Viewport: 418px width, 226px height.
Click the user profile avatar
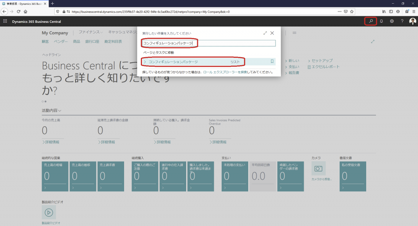tap(412, 21)
